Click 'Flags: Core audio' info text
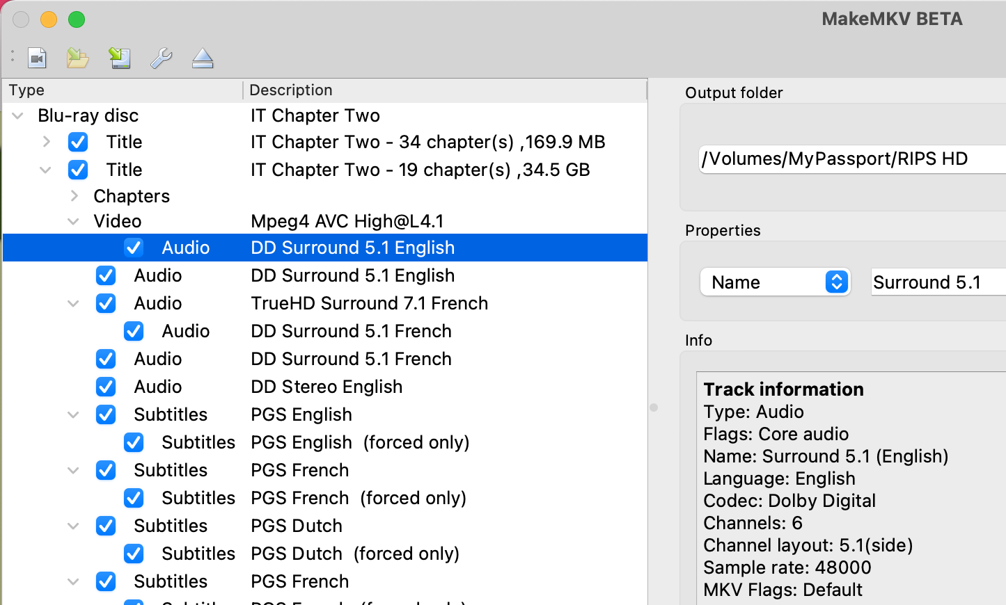1006x605 pixels. click(x=776, y=434)
